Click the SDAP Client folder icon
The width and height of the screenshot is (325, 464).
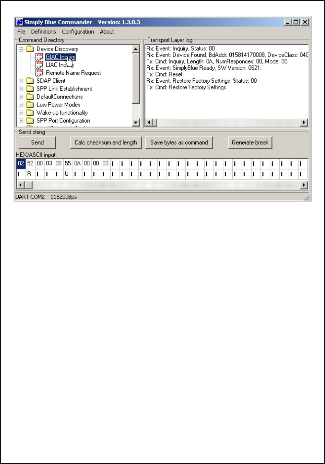[x=30, y=81]
